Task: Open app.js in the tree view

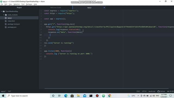Action: 10,18
